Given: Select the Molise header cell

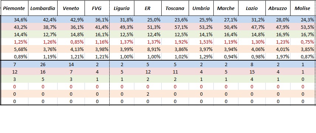Looking at the screenshot, I should tap(303, 8).
